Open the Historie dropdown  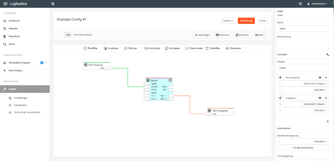228,21
